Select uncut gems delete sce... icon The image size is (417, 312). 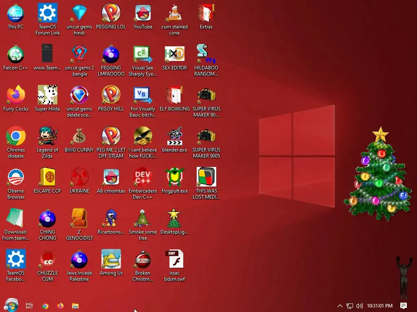(79, 101)
